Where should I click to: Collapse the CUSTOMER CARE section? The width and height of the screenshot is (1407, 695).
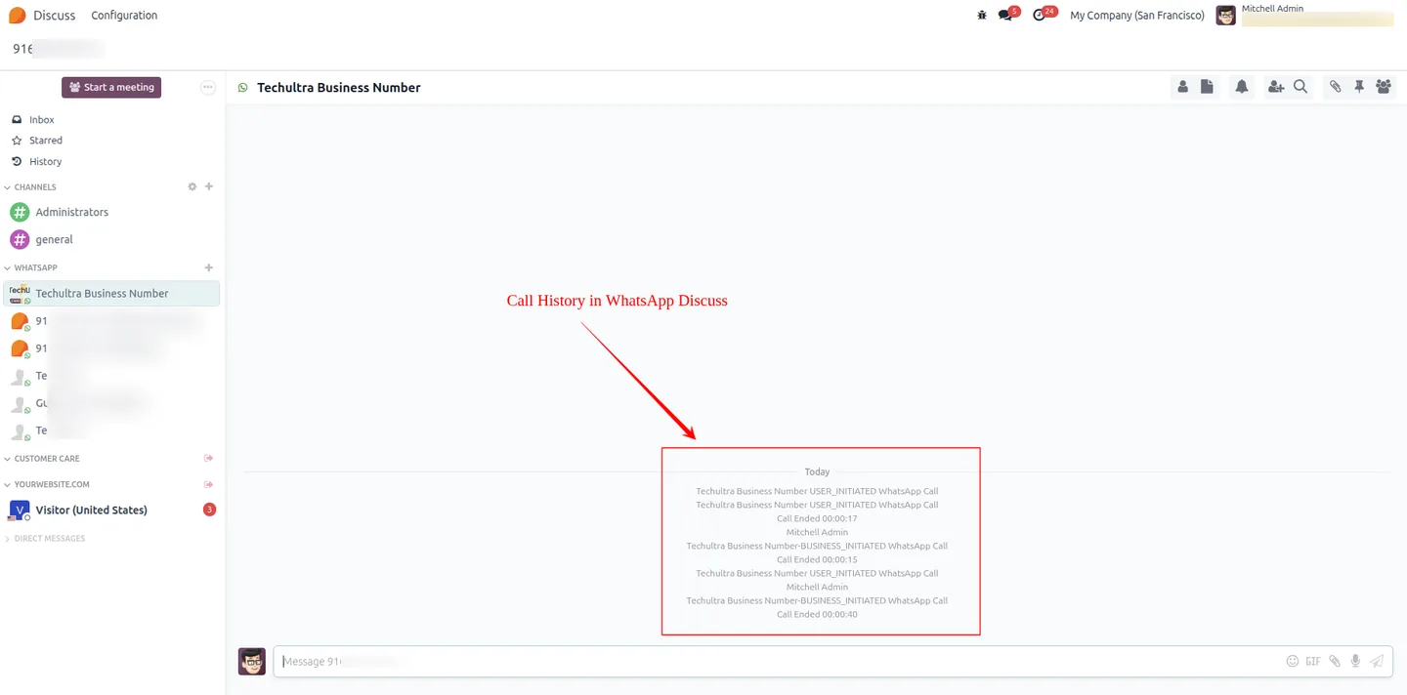click(43, 458)
